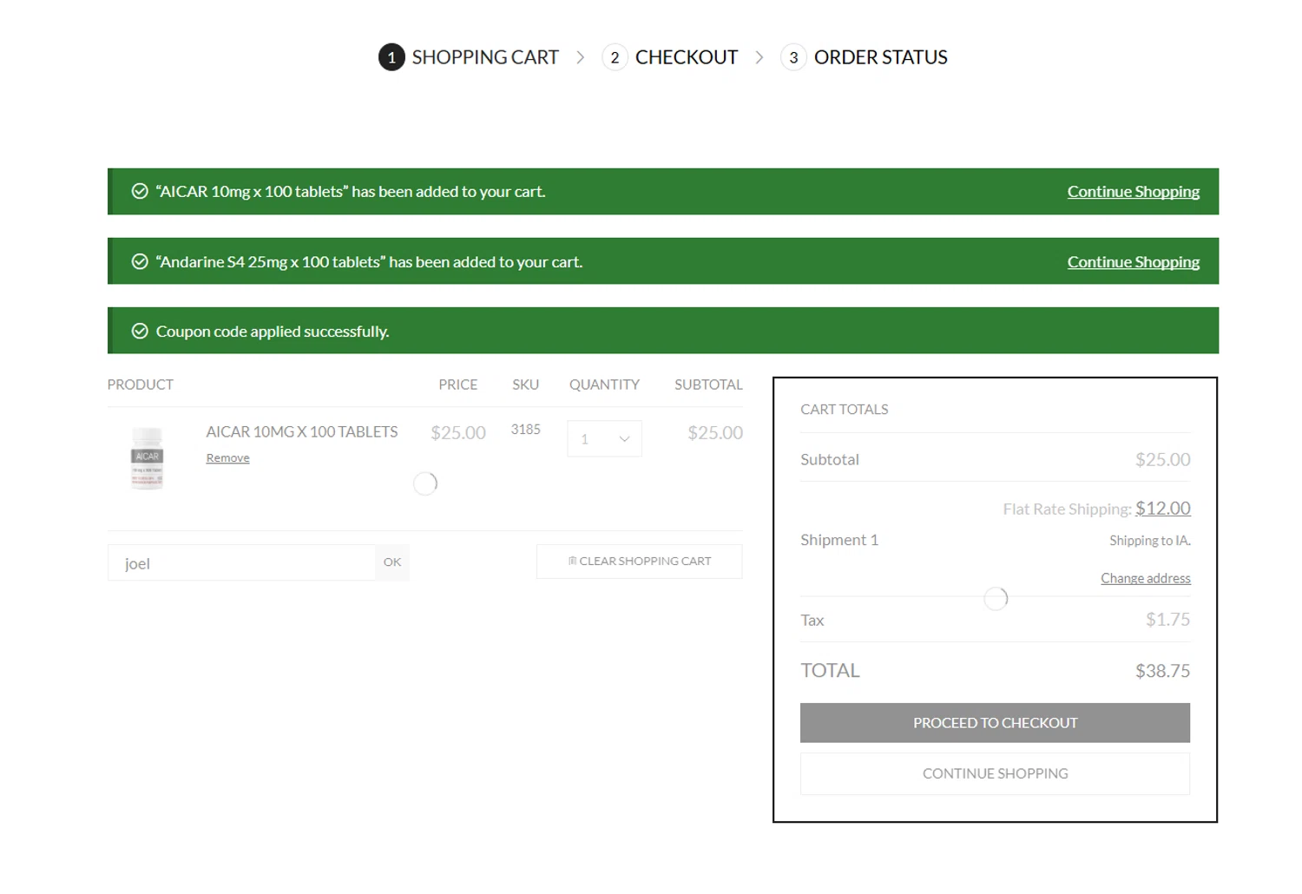The width and height of the screenshot is (1302, 894).
Task: Click the Tax amount $1.75
Action: click(1167, 620)
